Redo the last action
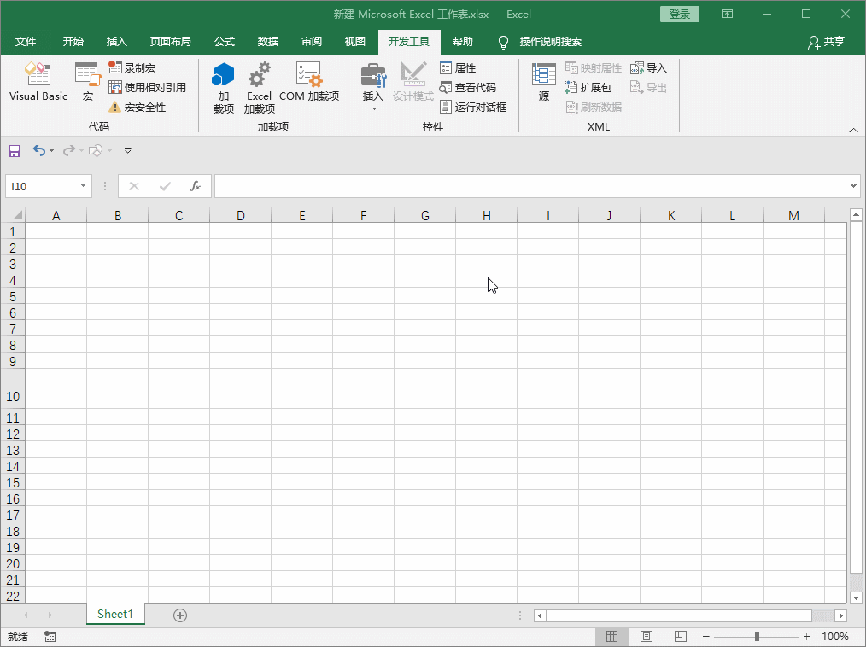 [x=68, y=151]
